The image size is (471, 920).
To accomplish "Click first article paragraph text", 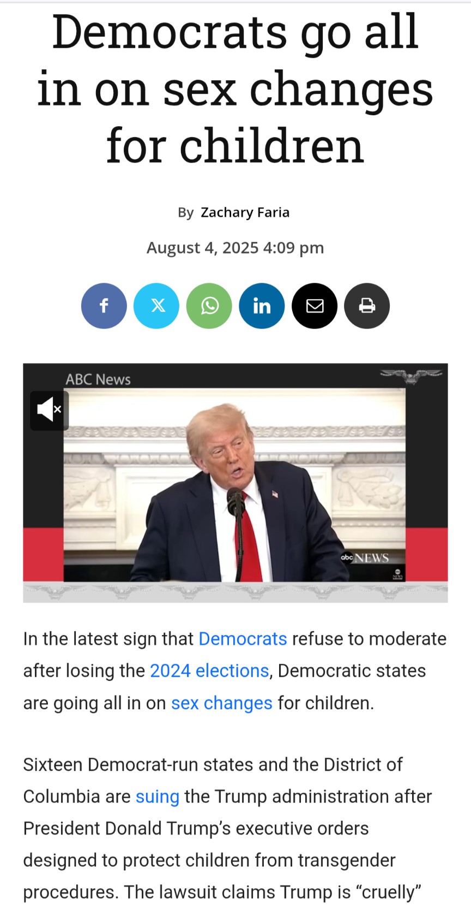I will pos(235,671).
